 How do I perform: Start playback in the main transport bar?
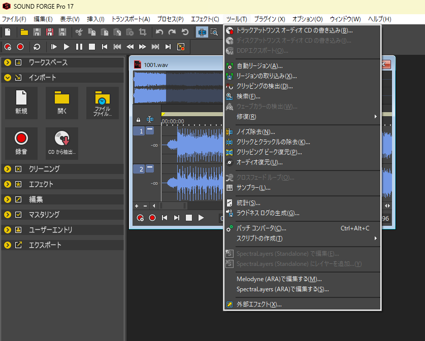[67, 47]
